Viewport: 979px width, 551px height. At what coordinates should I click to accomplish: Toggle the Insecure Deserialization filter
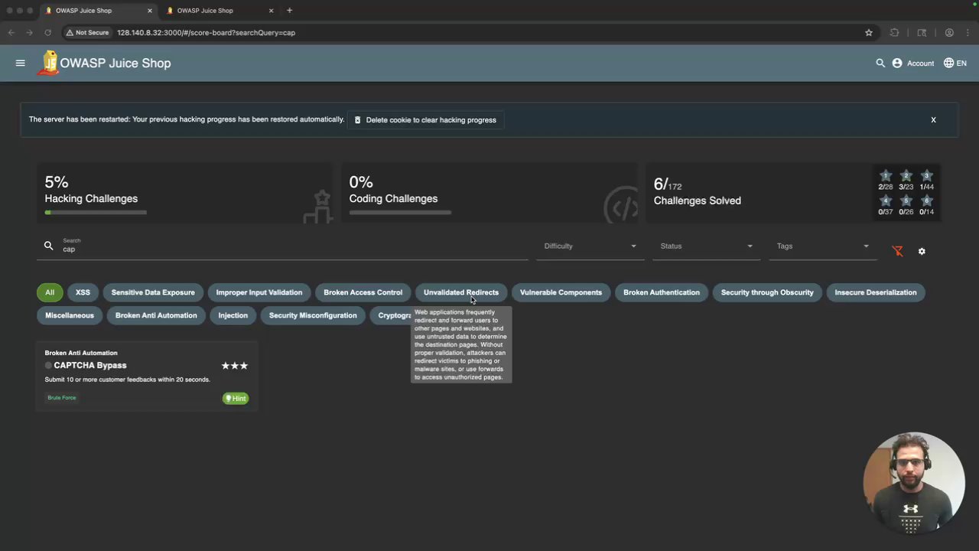click(x=876, y=292)
